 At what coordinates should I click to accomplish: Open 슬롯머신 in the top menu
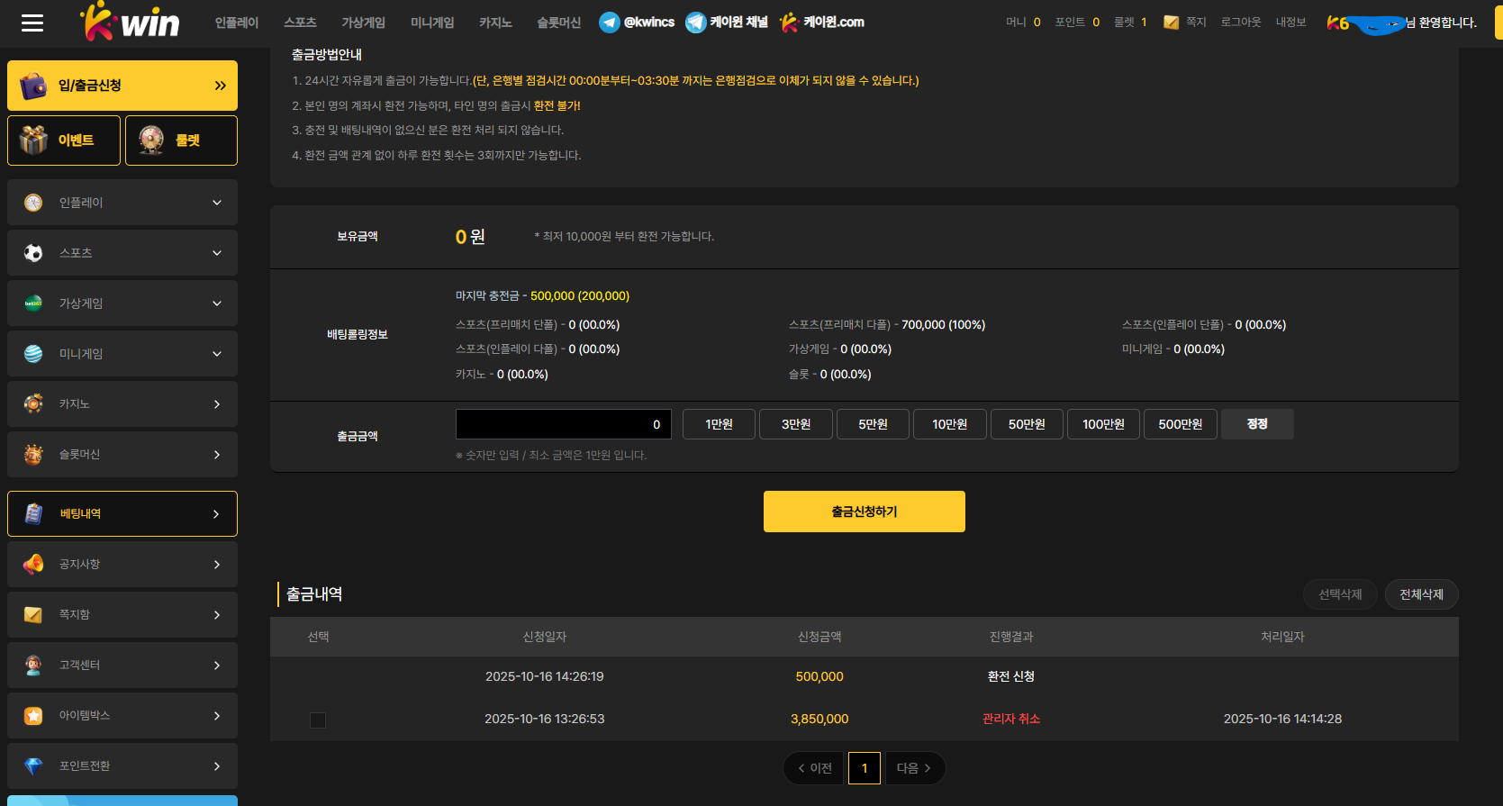(x=558, y=23)
